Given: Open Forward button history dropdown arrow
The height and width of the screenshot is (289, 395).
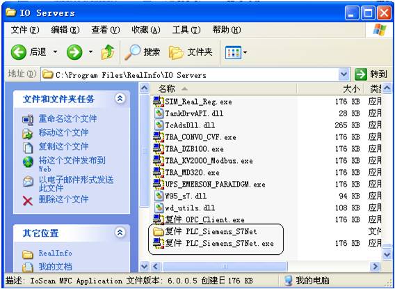Looking at the screenshot, I should (x=90, y=52).
